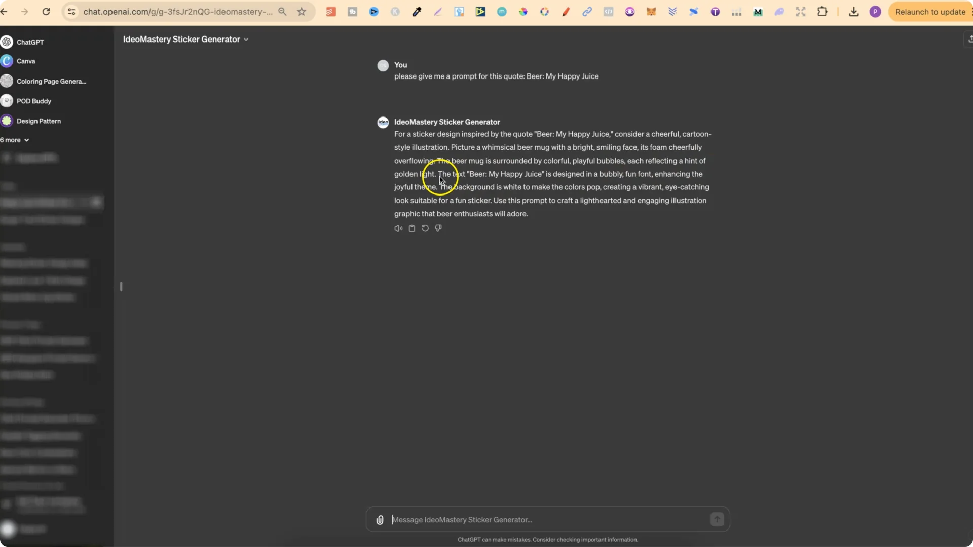The height and width of the screenshot is (547, 973).
Task: Open the Design Pattern GPT icon
Action: pos(6,121)
